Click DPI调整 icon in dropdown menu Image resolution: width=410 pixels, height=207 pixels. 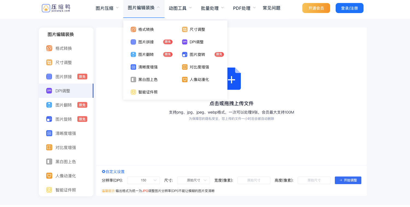pos(185,42)
